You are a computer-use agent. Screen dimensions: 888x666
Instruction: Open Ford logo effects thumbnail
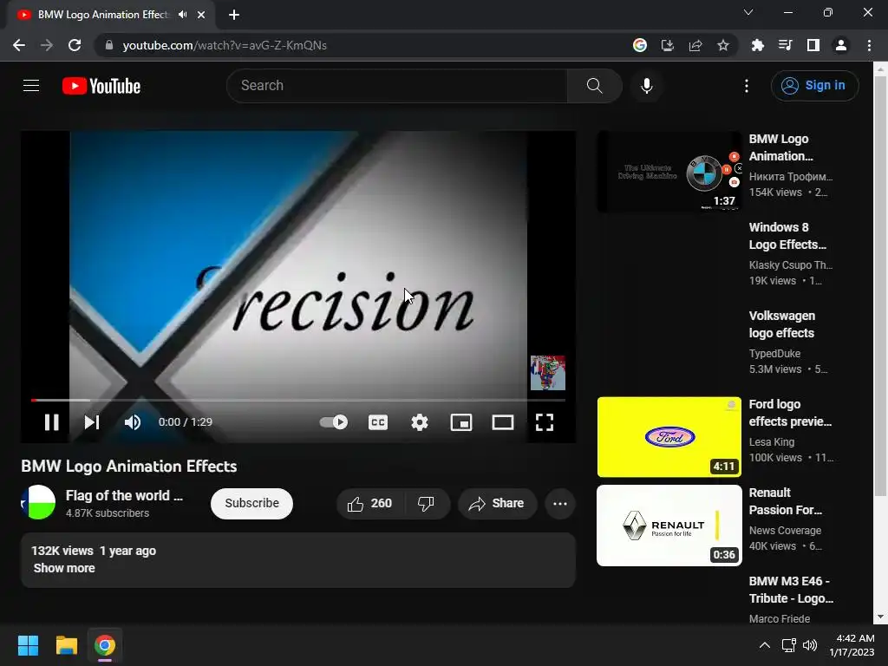[669, 437]
